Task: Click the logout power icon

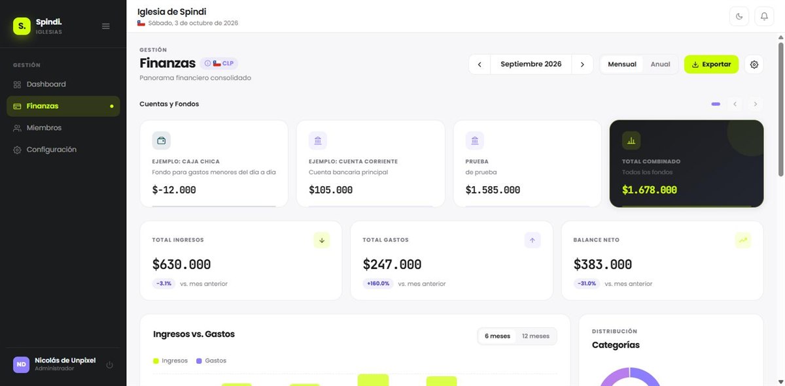Action: (109, 365)
